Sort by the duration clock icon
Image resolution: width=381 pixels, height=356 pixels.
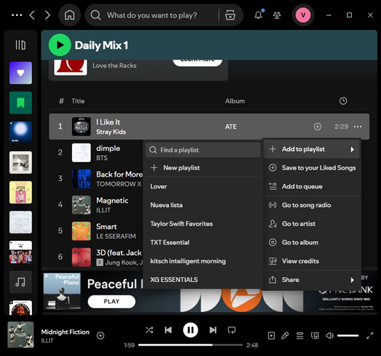343,101
